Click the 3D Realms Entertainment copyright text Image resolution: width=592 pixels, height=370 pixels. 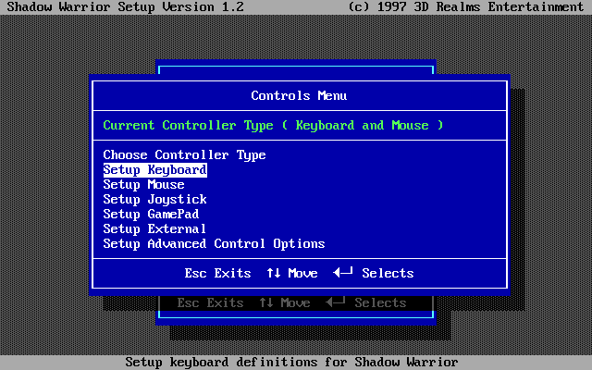click(466, 6)
